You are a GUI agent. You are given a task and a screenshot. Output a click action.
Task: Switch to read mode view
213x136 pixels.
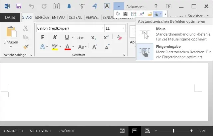click(122, 131)
